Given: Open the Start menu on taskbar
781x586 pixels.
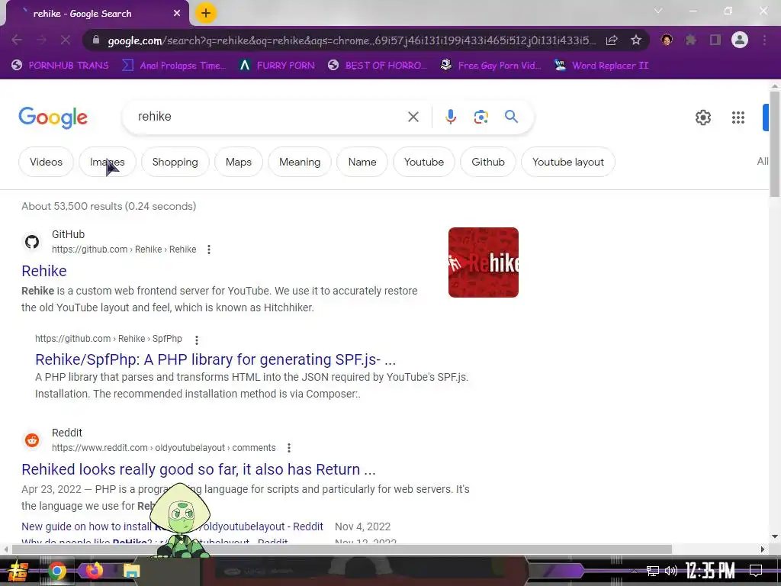Looking at the screenshot, I should 18,571.
